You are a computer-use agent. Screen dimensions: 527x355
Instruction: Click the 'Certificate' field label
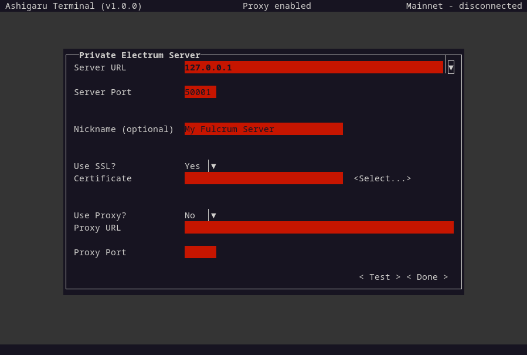103,178
